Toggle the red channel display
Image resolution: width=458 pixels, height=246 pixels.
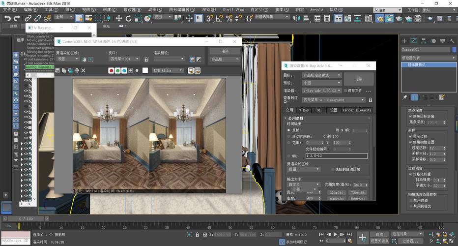coord(112,70)
